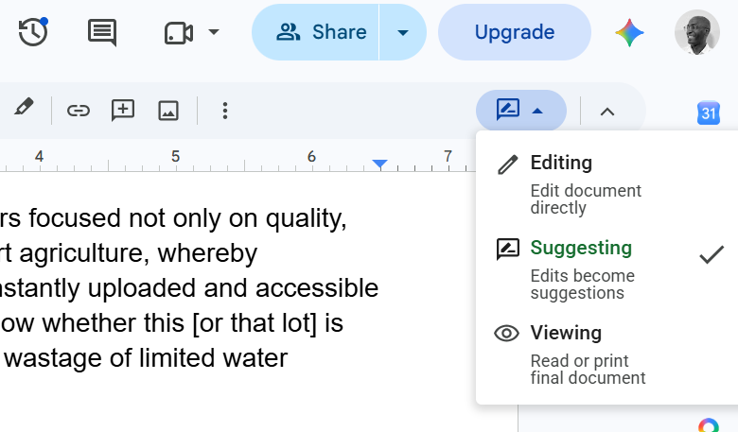This screenshot has width=738, height=432.
Task: Open the More toolbar options menu
Action: [225, 111]
